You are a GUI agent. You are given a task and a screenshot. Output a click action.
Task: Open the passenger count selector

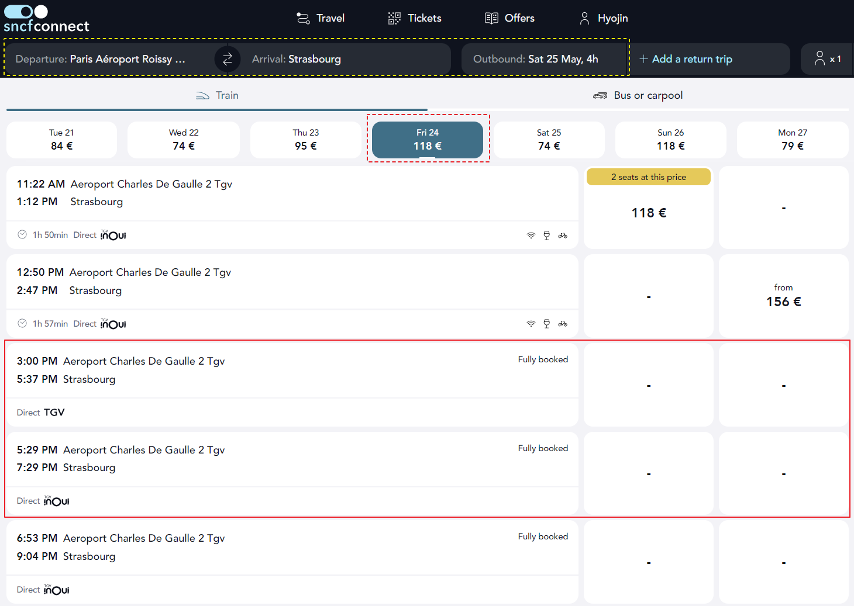tap(827, 59)
